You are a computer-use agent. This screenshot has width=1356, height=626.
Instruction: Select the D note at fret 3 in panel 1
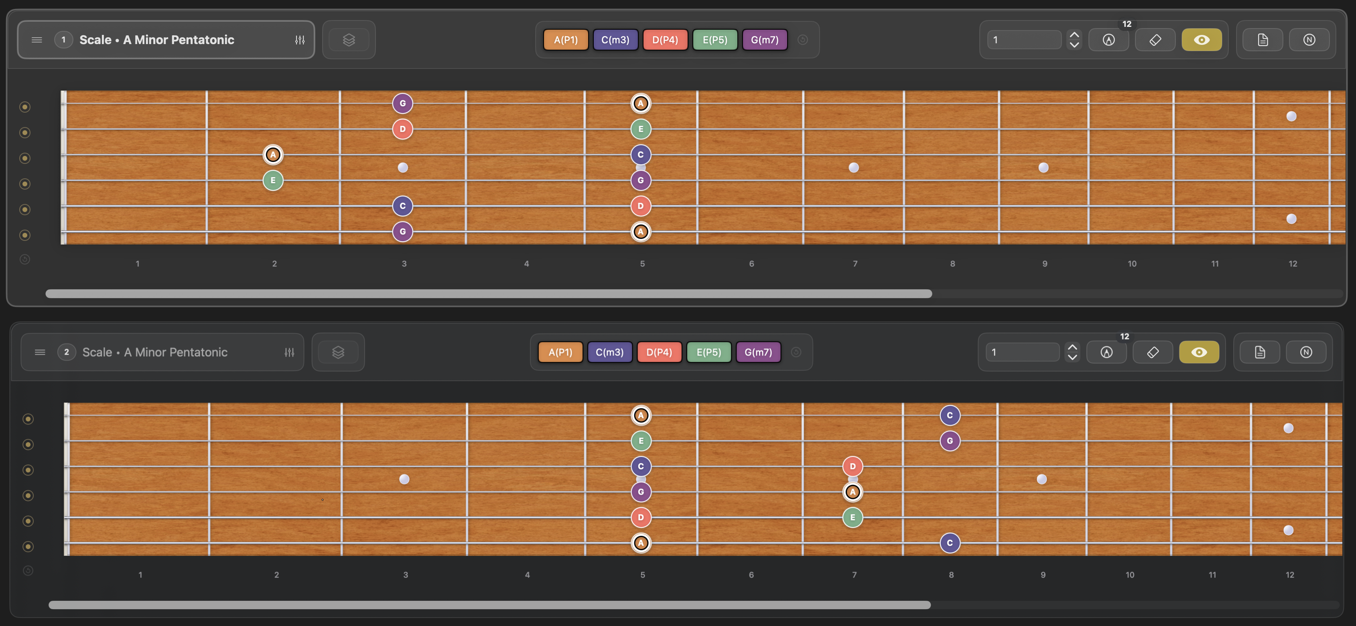[x=403, y=129]
